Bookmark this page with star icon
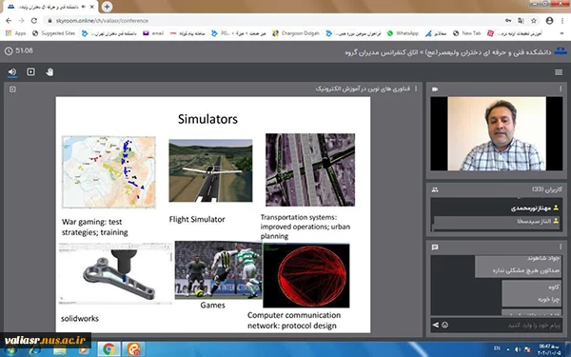The height and width of the screenshot is (357, 571). [534, 21]
